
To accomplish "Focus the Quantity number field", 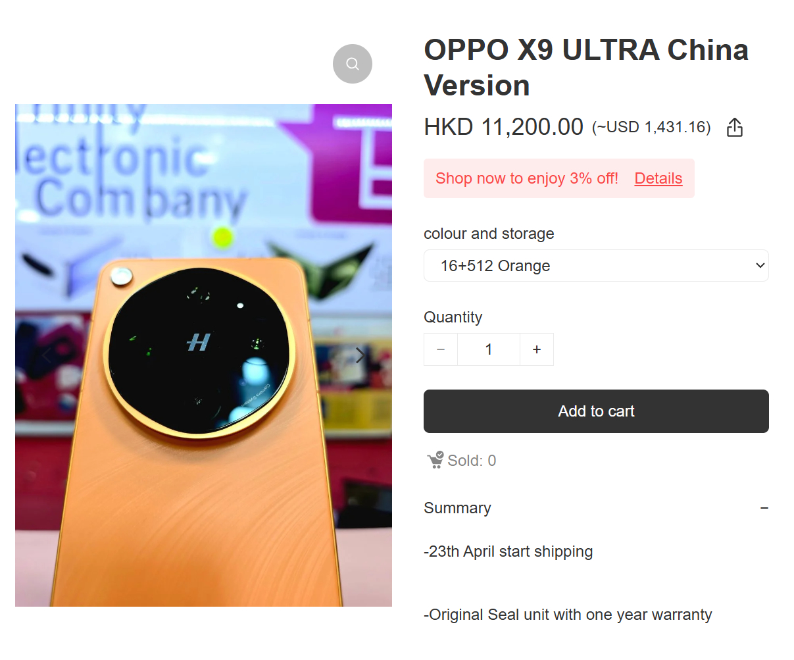I will tap(489, 349).
